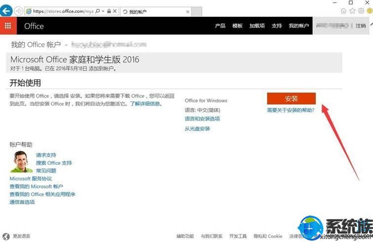Open 常见问题 link
Image resolution: width=373 pixels, height=242 pixels.
(46, 171)
